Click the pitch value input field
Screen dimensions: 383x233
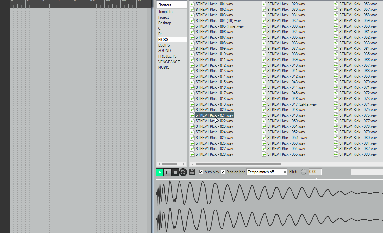pos(315,172)
